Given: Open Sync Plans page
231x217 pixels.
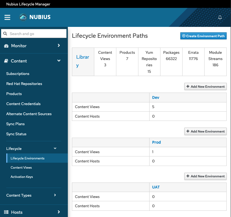Looking at the screenshot, I should coord(16,124).
